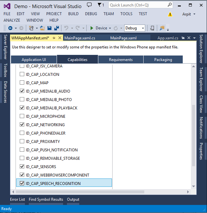The height and width of the screenshot is (213, 207).
Task: Click the Redo arrow icon
Action: pyautogui.click(x=78, y=28)
